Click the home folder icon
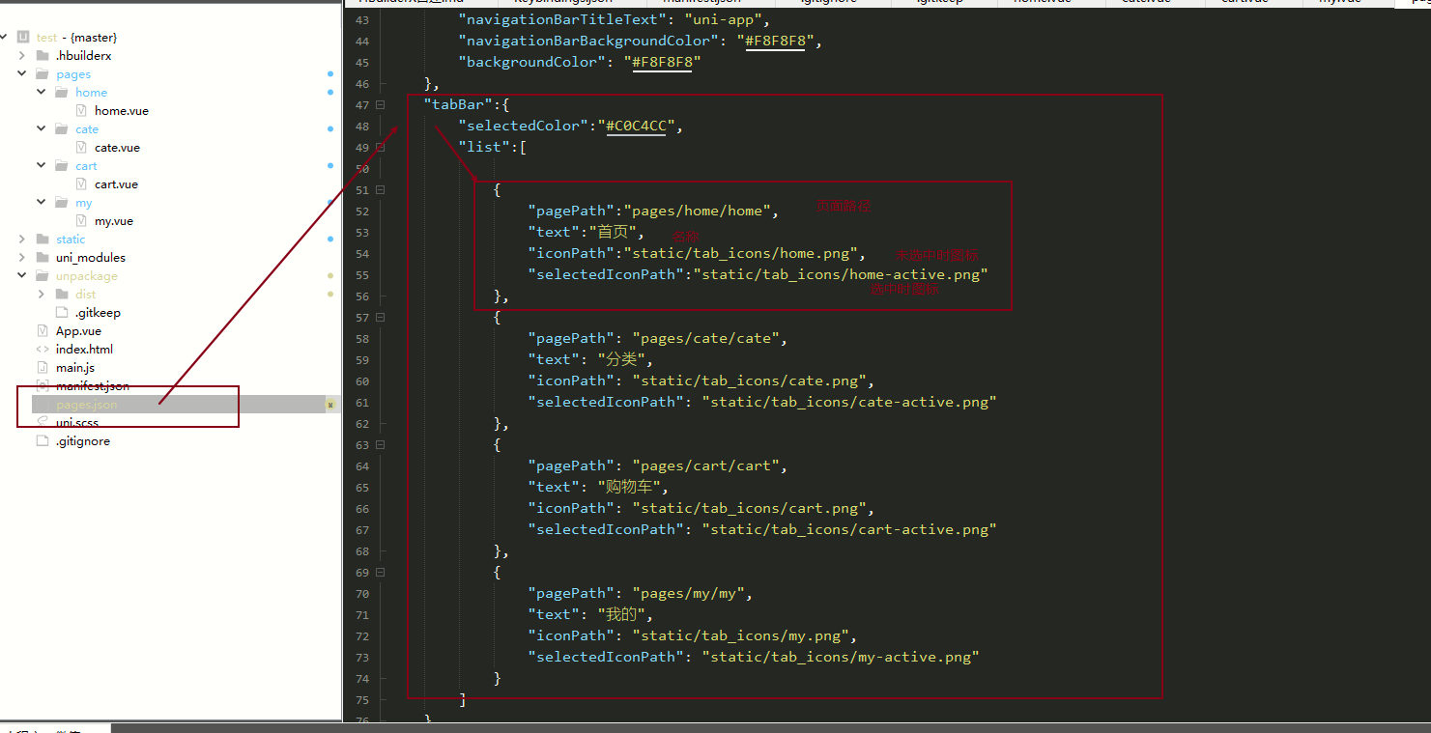This screenshot has height=733, width=1431. point(63,93)
